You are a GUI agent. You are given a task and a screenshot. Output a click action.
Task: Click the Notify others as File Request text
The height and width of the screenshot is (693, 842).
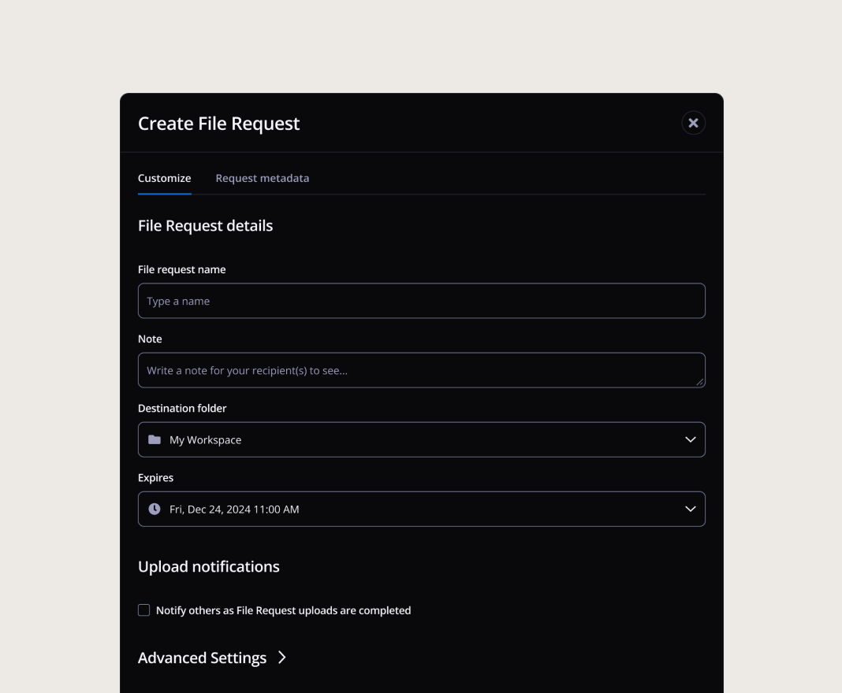coord(284,610)
